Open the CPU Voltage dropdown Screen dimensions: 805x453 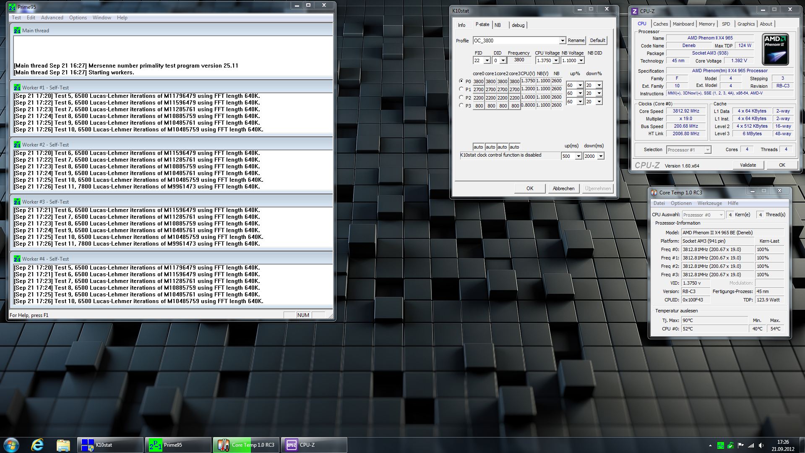[x=556, y=60]
